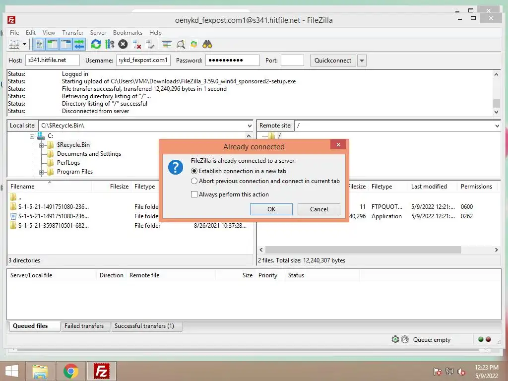Search files with binoculars icon
The image size is (508, 381).
click(207, 44)
